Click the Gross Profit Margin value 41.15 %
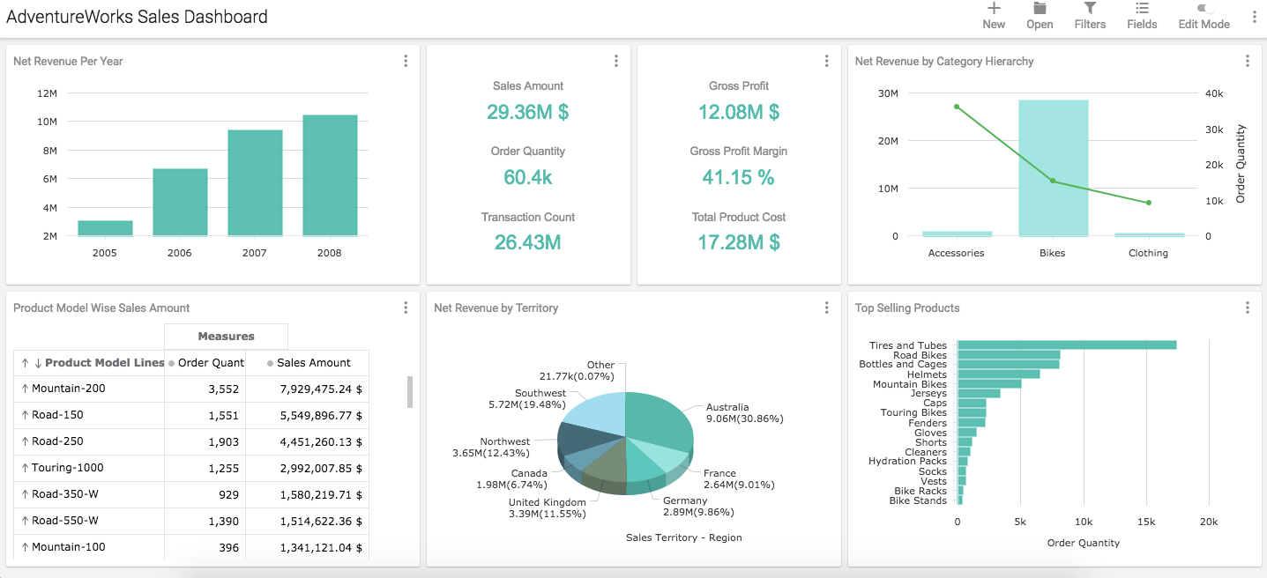Image resolution: width=1267 pixels, height=578 pixels. click(x=739, y=177)
